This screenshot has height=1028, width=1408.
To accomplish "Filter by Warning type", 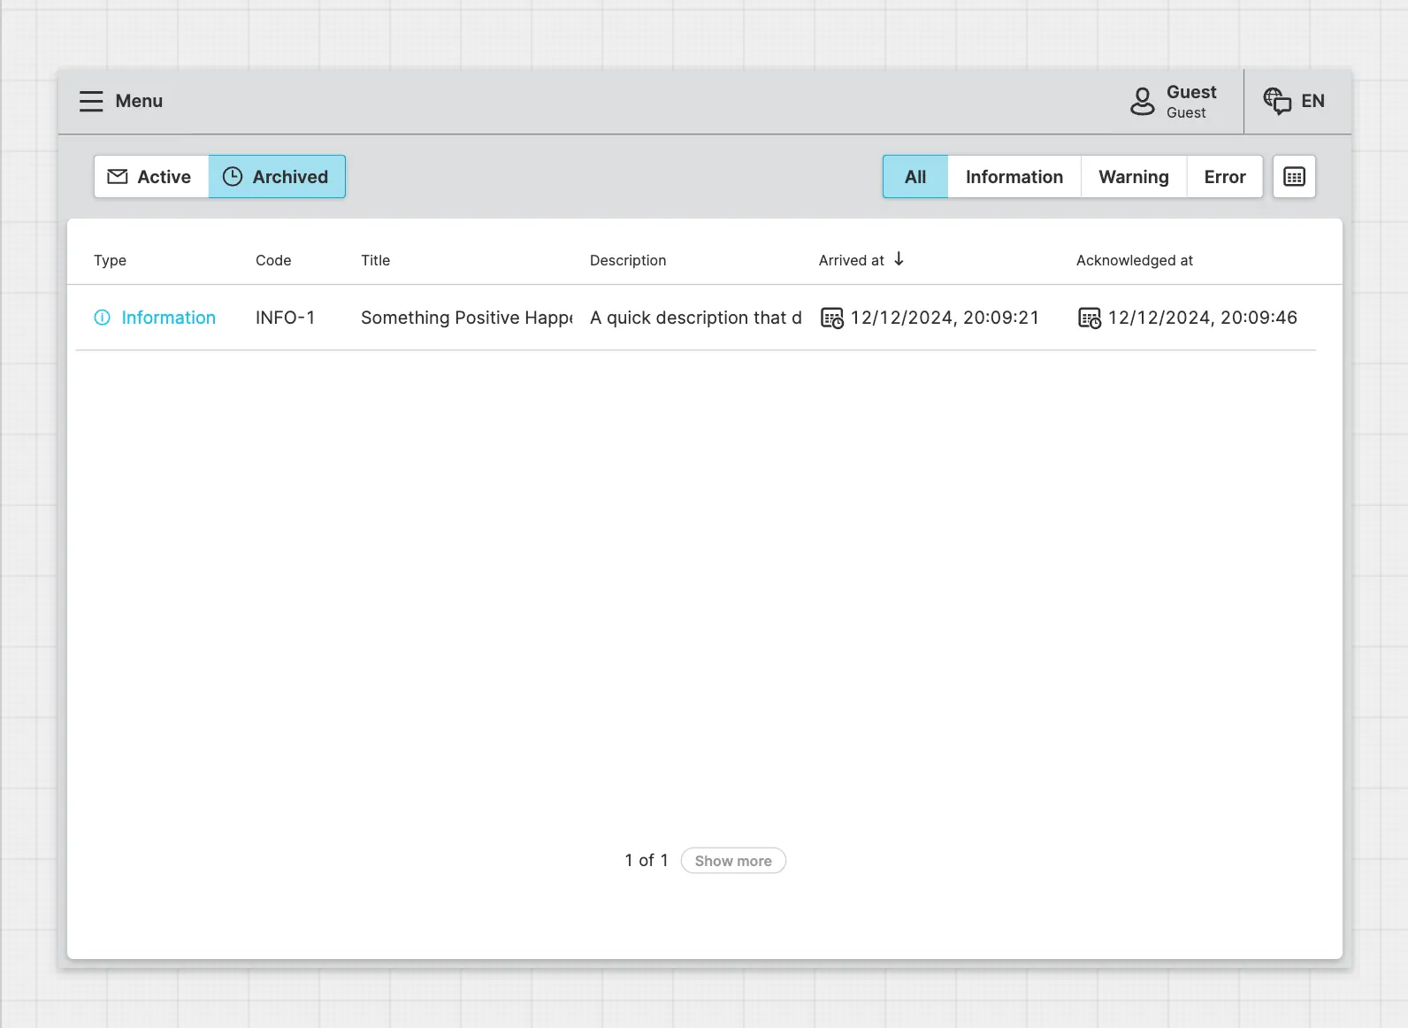I will (1133, 177).
